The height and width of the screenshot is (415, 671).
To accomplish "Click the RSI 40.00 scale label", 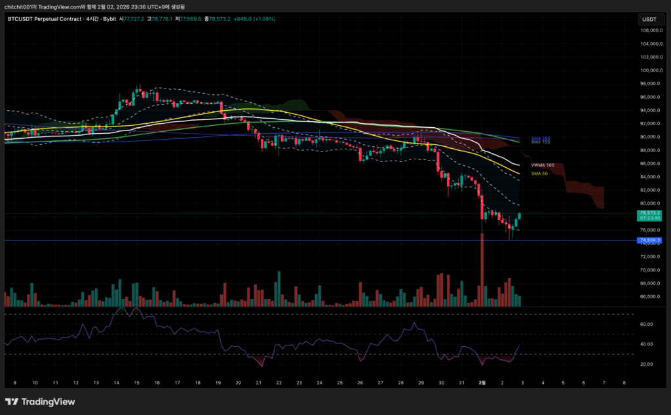I will [x=645, y=344].
